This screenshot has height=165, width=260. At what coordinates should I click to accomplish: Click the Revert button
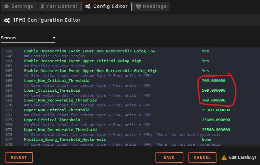pos(19,157)
